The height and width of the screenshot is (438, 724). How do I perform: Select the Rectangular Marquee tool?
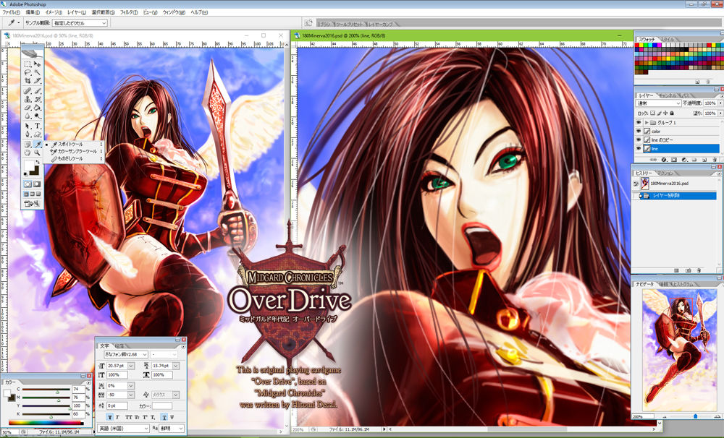[x=28, y=63]
